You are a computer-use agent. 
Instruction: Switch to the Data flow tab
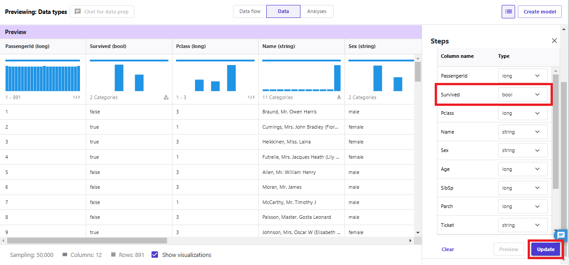point(250,12)
